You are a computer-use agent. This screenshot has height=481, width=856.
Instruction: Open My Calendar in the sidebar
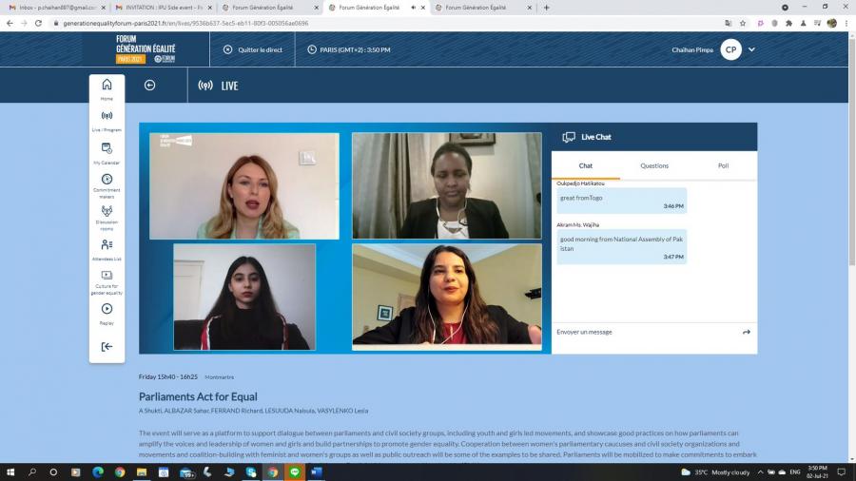click(x=107, y=151)
